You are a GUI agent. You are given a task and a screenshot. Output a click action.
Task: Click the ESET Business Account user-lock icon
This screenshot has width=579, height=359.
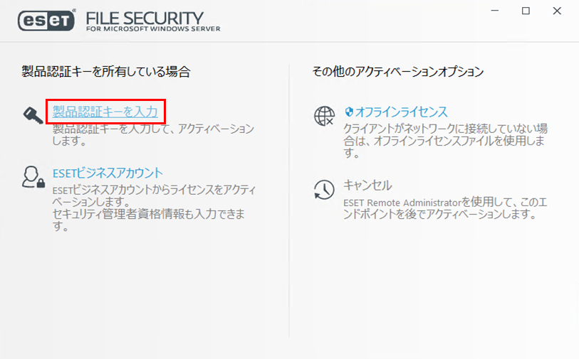[33, 176]
